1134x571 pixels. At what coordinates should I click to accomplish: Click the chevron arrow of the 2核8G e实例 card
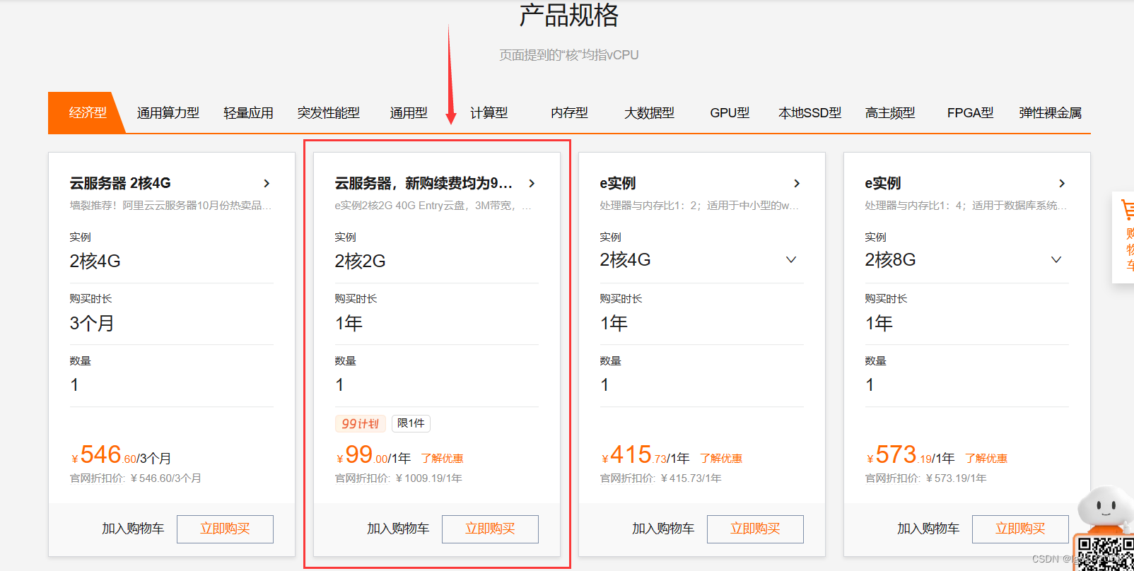click(x=1062, y=183)
